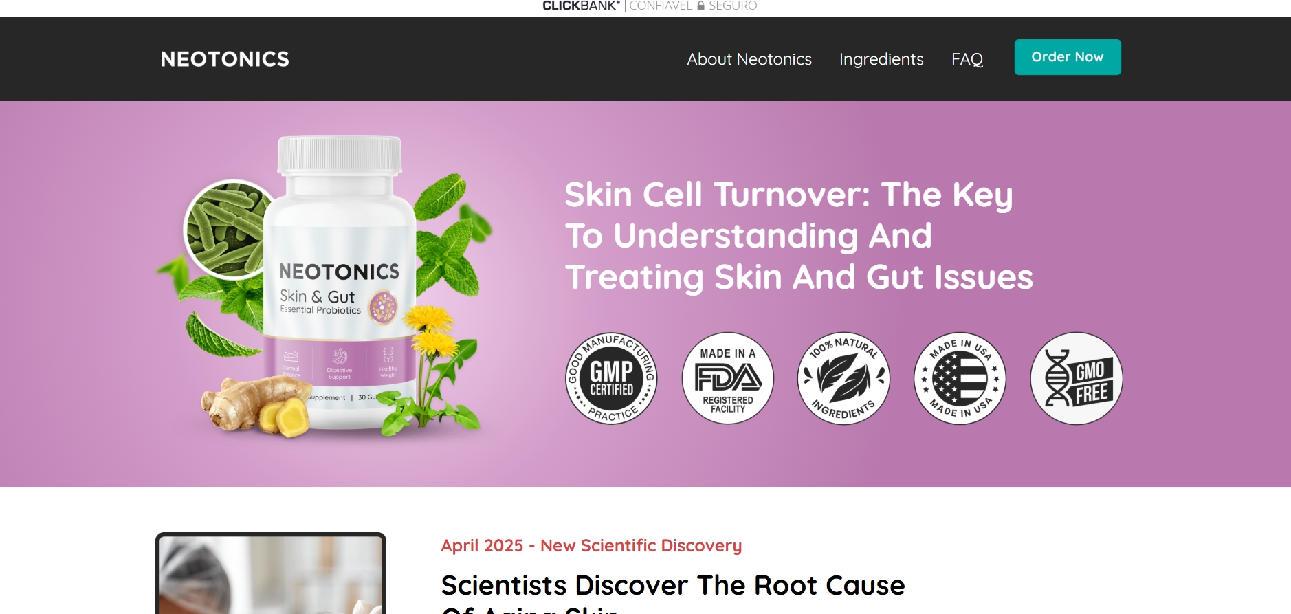Click the yellow dandelion flowers
This screenshot has height=614, width=1291.
click(428, 329)
